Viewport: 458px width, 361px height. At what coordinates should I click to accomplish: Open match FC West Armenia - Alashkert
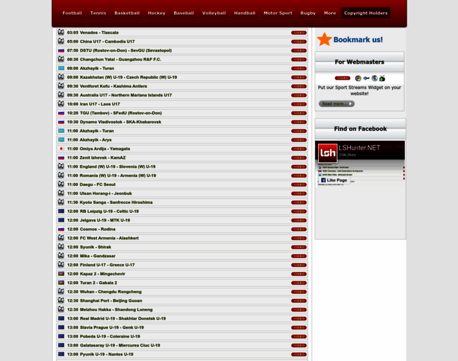[109, 238]
